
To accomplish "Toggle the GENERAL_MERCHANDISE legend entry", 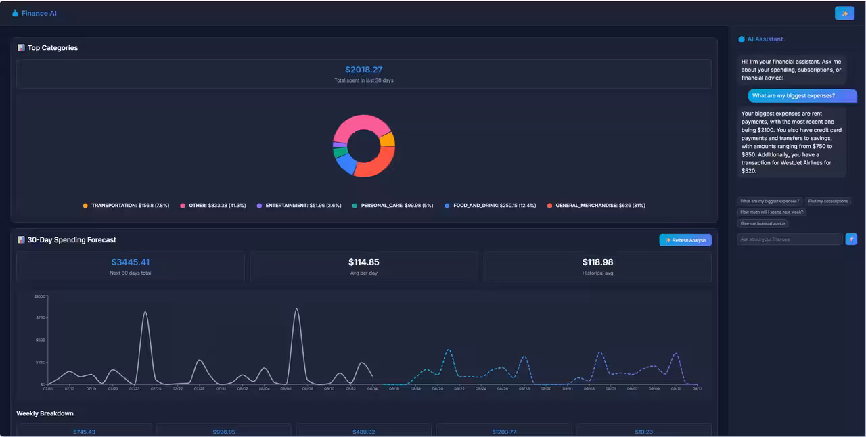I will coord(595,205).
